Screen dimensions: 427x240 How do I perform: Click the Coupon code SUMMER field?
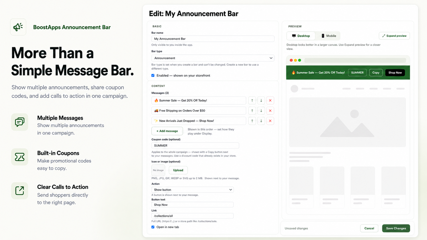coord(195,146)
